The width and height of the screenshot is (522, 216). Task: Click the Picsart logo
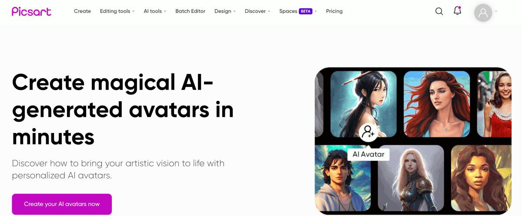click(x=31, y=11)
